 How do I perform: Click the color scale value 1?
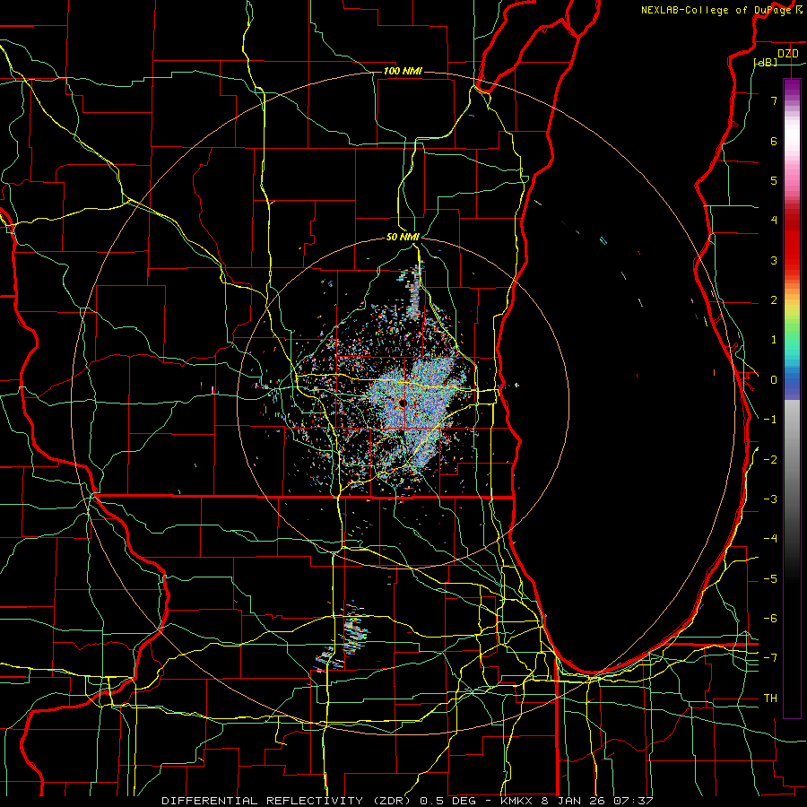click(773, 340)
